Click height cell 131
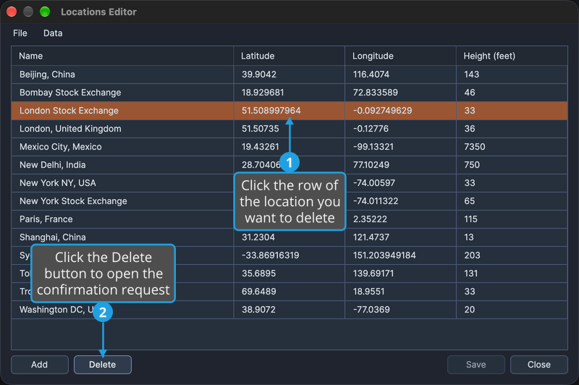579x385 pixels. tap(512, 274)
